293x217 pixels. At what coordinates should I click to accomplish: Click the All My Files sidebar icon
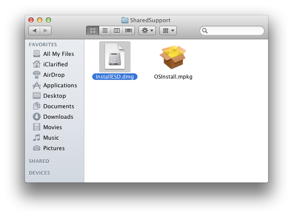click(37, 54)
